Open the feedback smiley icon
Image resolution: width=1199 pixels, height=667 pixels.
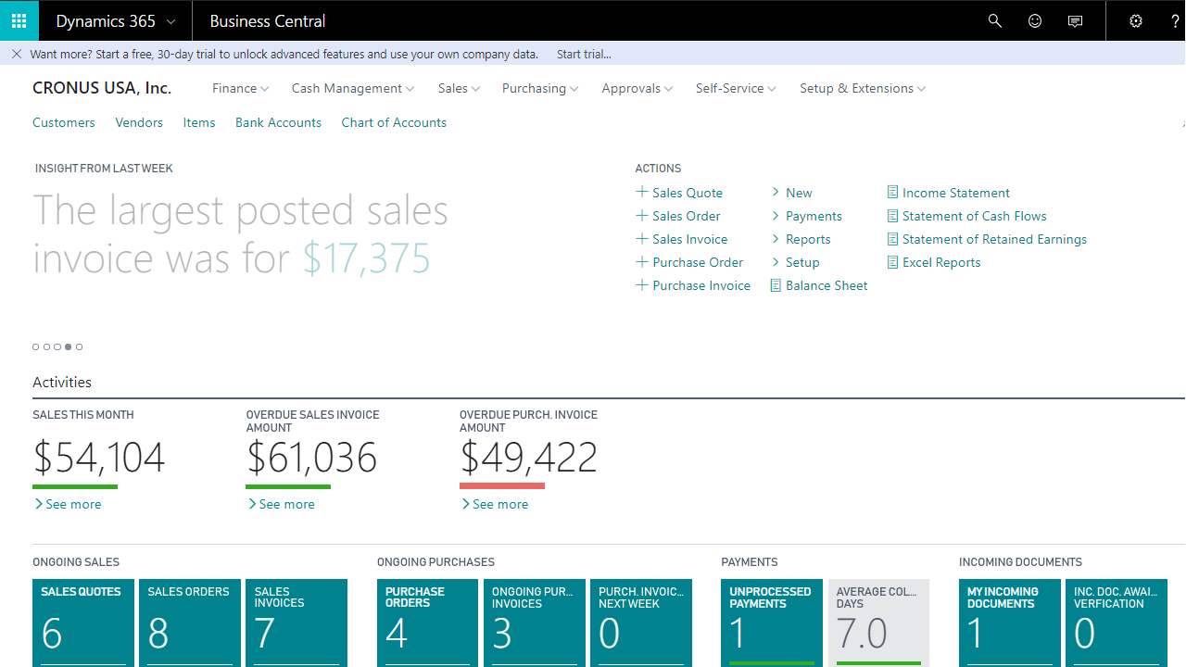point(1035,20)
